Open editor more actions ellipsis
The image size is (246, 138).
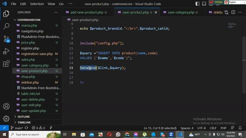coord(240,12)
